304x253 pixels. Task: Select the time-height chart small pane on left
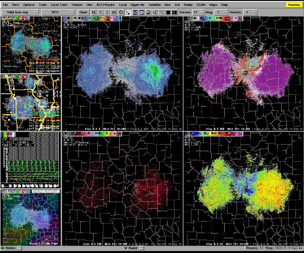[31, 159]
